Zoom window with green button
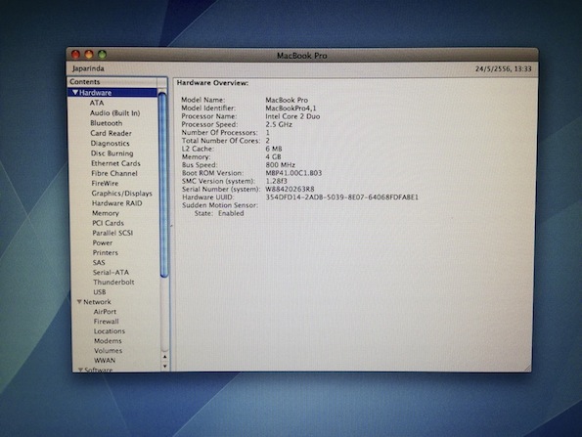 point(103,55)
